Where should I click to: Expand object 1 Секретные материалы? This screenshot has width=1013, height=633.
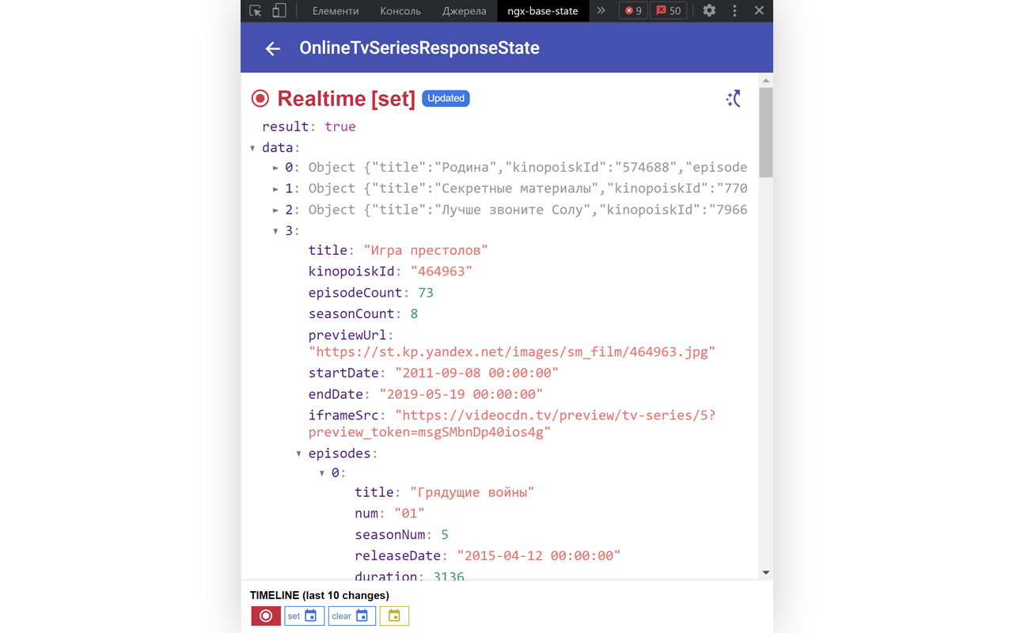275,189
